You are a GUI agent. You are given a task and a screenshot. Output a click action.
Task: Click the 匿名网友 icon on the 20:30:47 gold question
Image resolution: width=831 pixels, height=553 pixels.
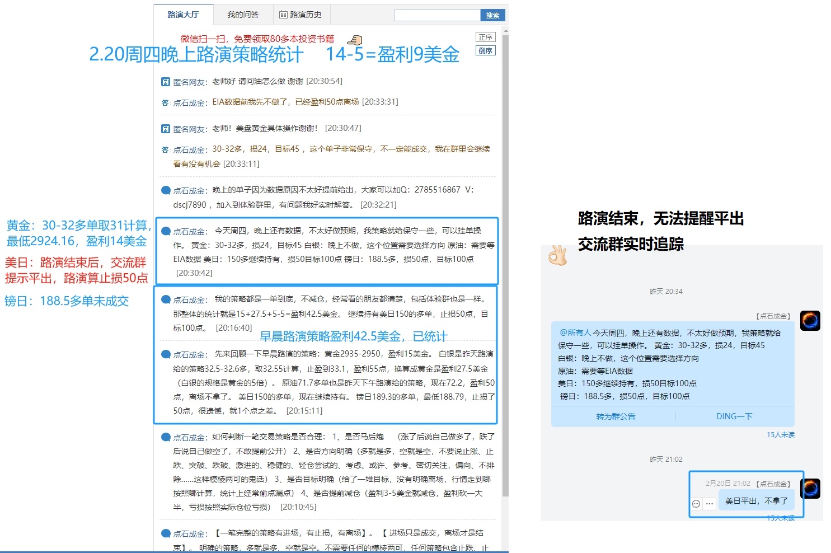click(166, 128)
